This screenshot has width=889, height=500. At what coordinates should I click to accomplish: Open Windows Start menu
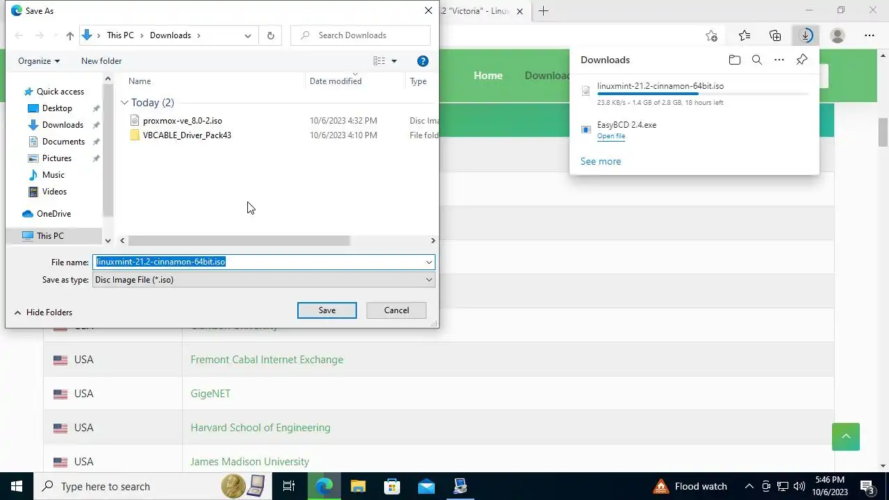coord(17,486)
